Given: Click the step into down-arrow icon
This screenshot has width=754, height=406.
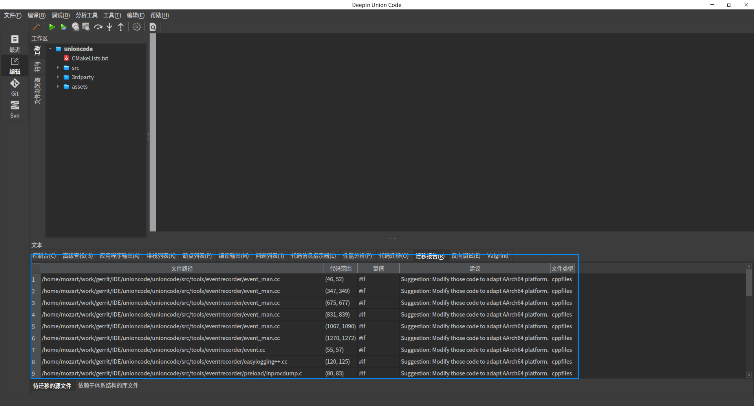Looking at the screenshot, I should (x=110, y=27).
